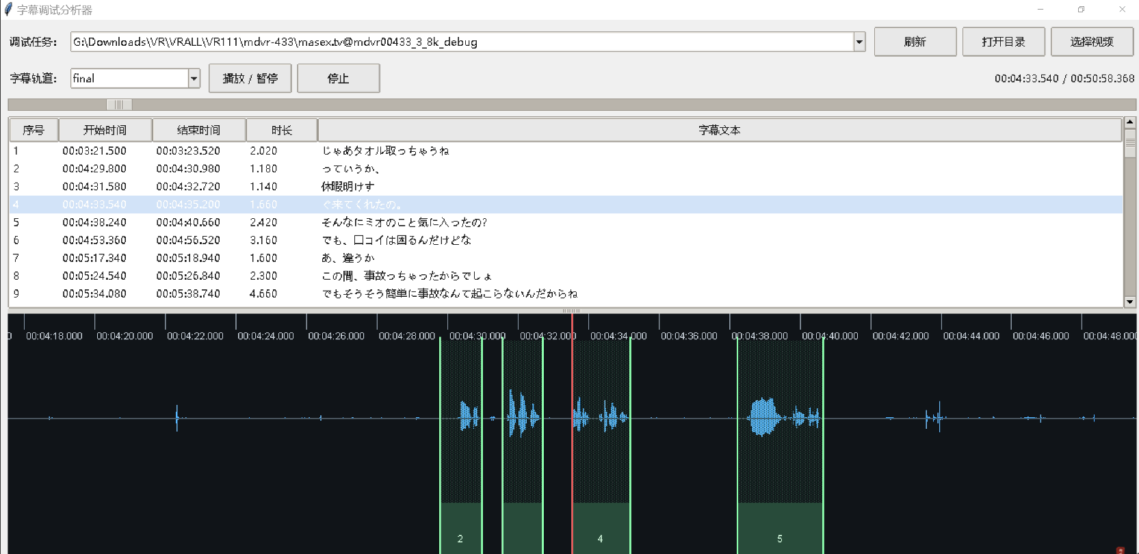Screen dimensions: 1139x554
Task: Select highlighted row starting 00:04:33.540
Action: 566,205
